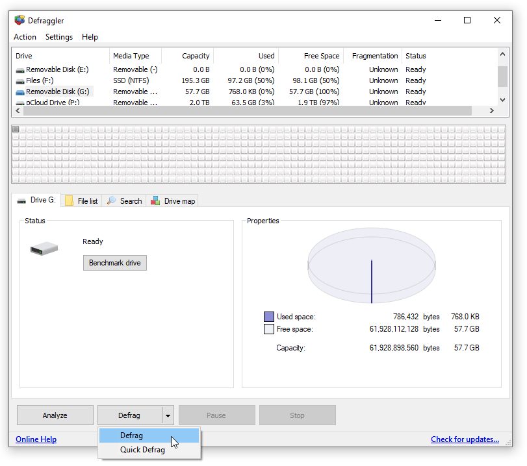The width and height of the screenshot is (527, 466).
Task: Click the vertical scrollbar thumb in drive list
Action: (x=502, y=77)
